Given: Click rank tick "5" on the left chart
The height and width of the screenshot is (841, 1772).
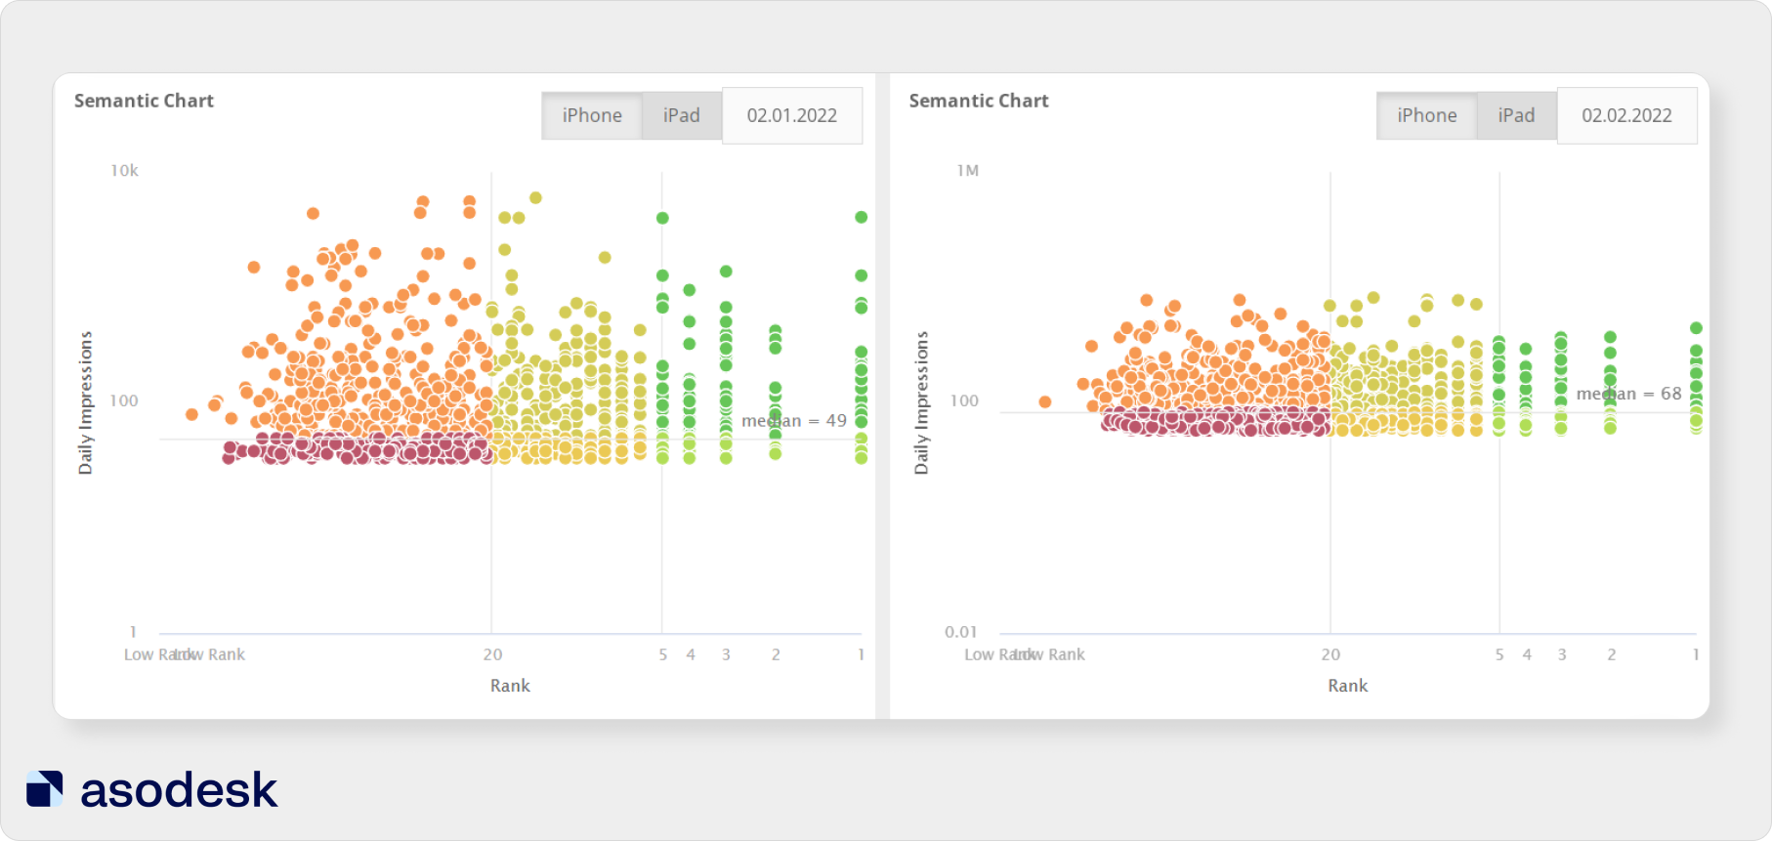Looking at the screenshot, I should 663,654.
